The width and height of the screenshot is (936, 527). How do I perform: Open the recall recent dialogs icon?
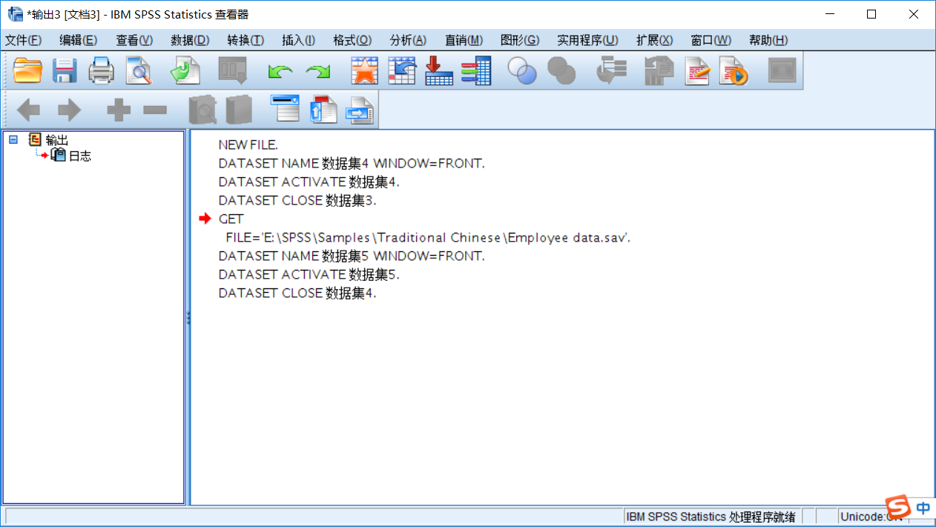click(232, 71)
